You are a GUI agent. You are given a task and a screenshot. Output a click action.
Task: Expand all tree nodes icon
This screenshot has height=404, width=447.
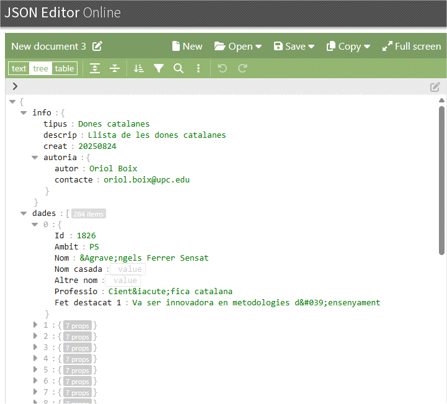pos(95,68)
